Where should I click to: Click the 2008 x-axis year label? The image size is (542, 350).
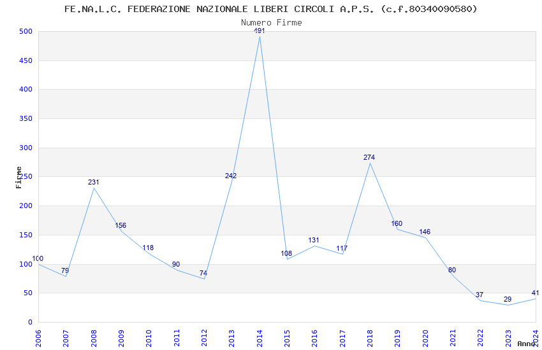[93, 339]
